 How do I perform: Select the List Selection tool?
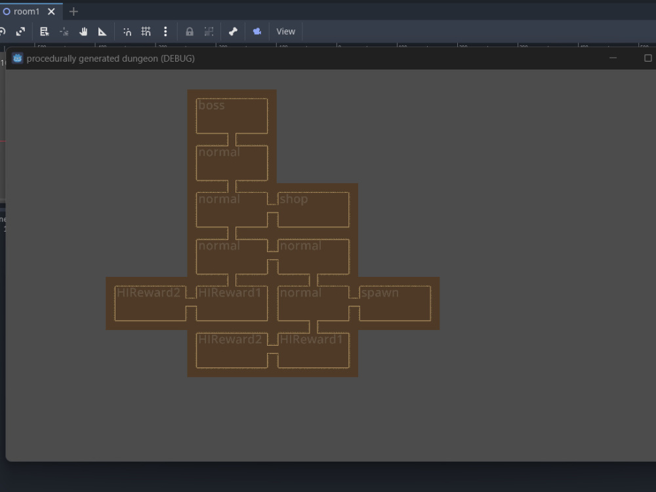(44, 31)
